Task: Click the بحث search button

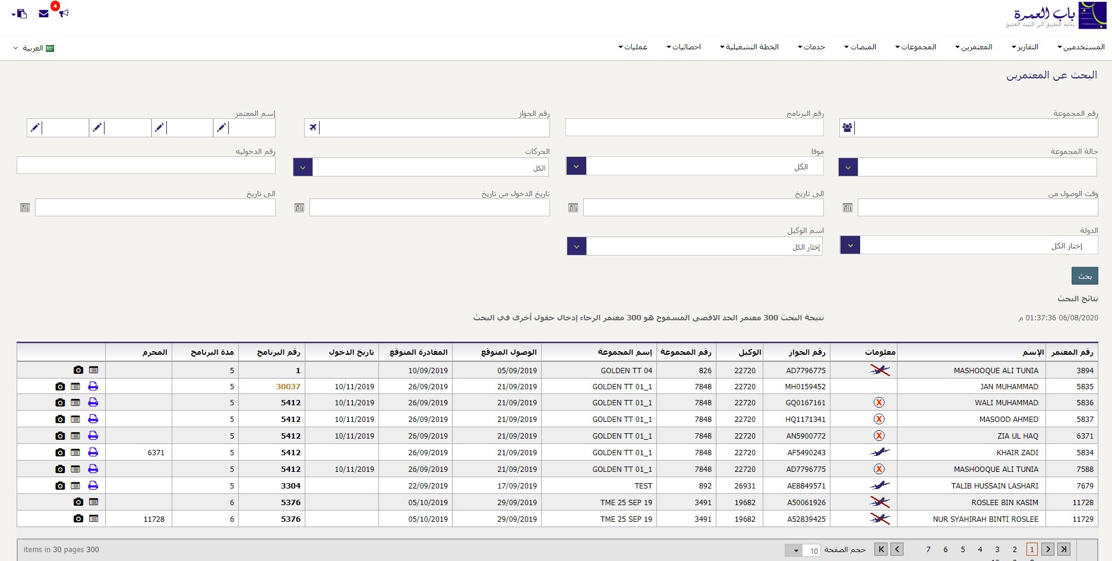Action: [x=1085, y=276]
